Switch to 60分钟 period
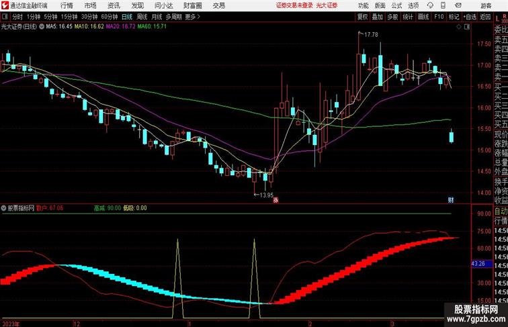 (109, 17)
